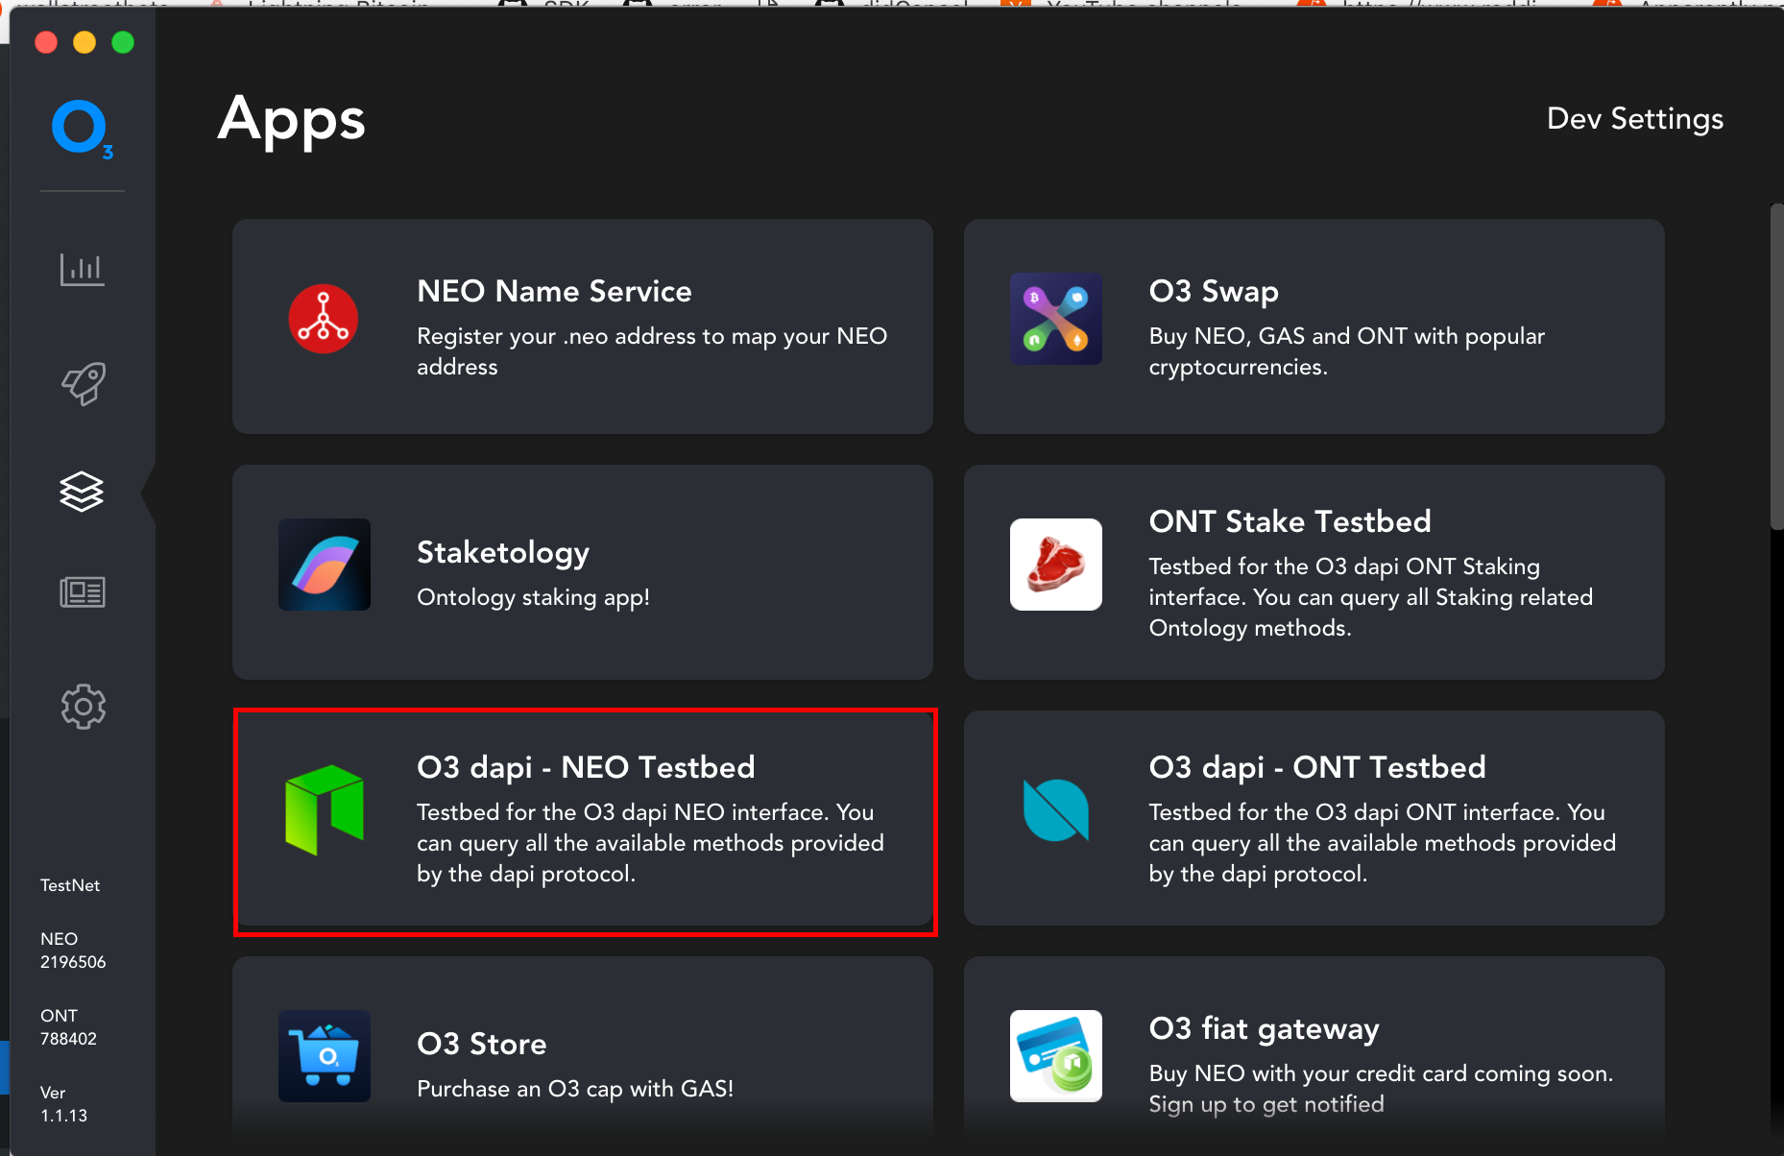Open the O3 fiat gateway title
Image resolution: width=1784 pixels, height=1156 pixels.
click(x=1264, y=1029)
